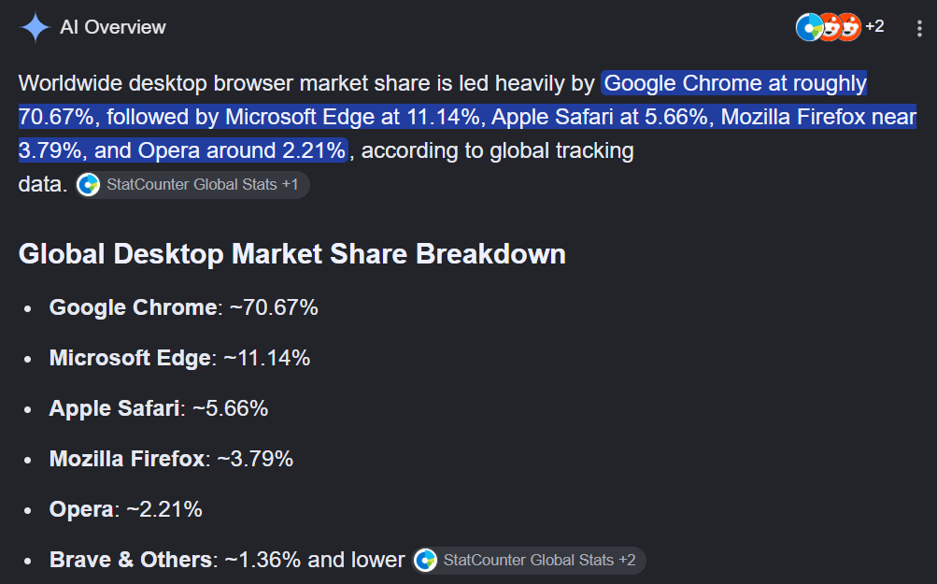Select the Mozilla Firefox ~3.79% list item

coord(172,459)
